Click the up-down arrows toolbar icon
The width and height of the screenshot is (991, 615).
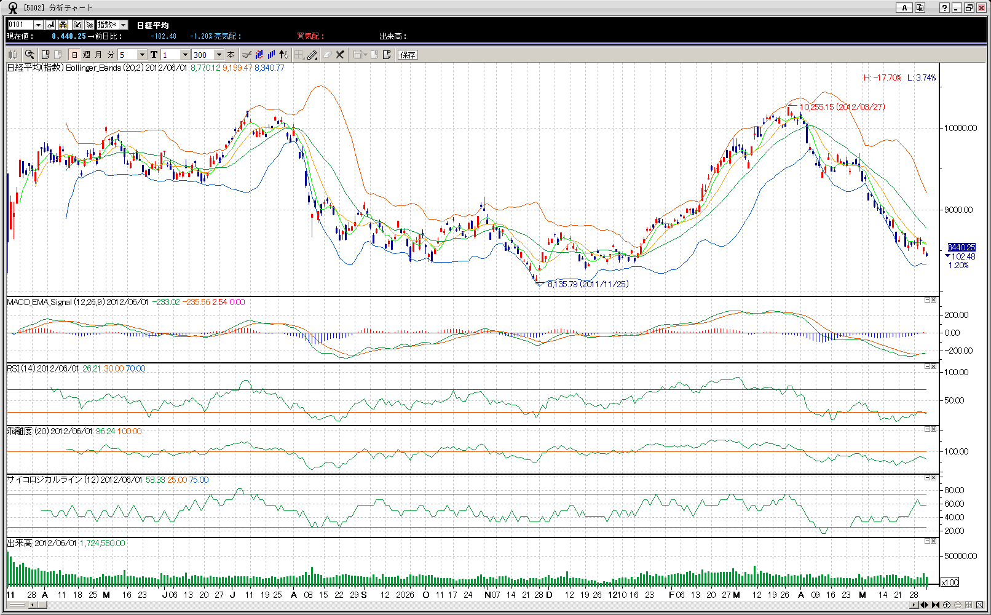(x=283, y=55)
